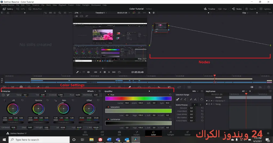
Task: Select Matte Finesse page 2
Action: [x=200, y=105]
